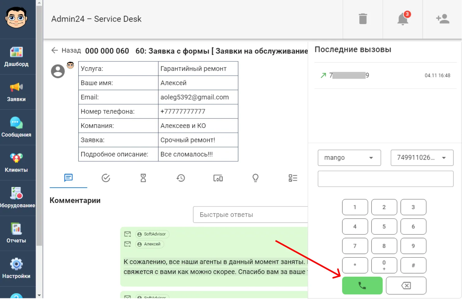Image resolution: width=462 pixels, height=299 pixels.
Task: Click the trash bin icon in header
Action: [363, 19]
